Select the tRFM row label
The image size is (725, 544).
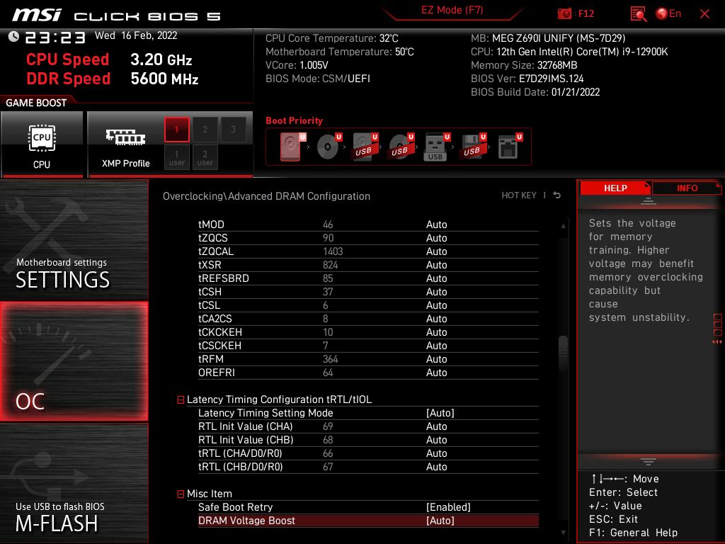point(211,359)
